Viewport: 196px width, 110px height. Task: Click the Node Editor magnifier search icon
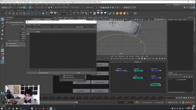tap(150, 58)
